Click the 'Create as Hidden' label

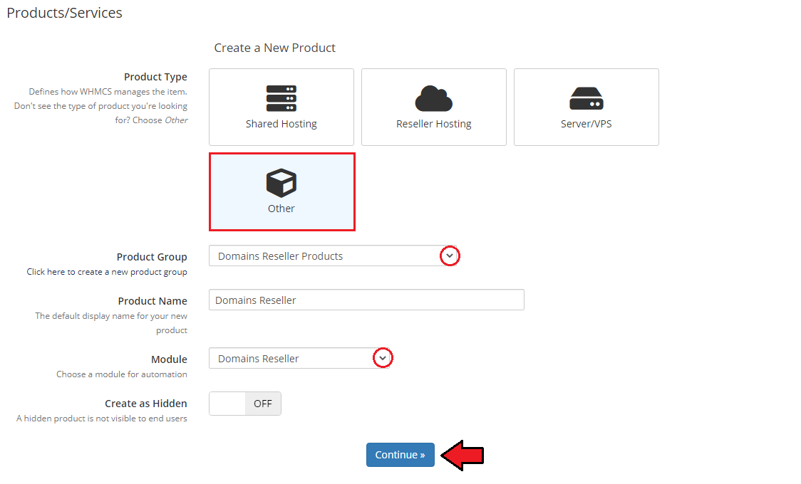click(x=145, y=404)
